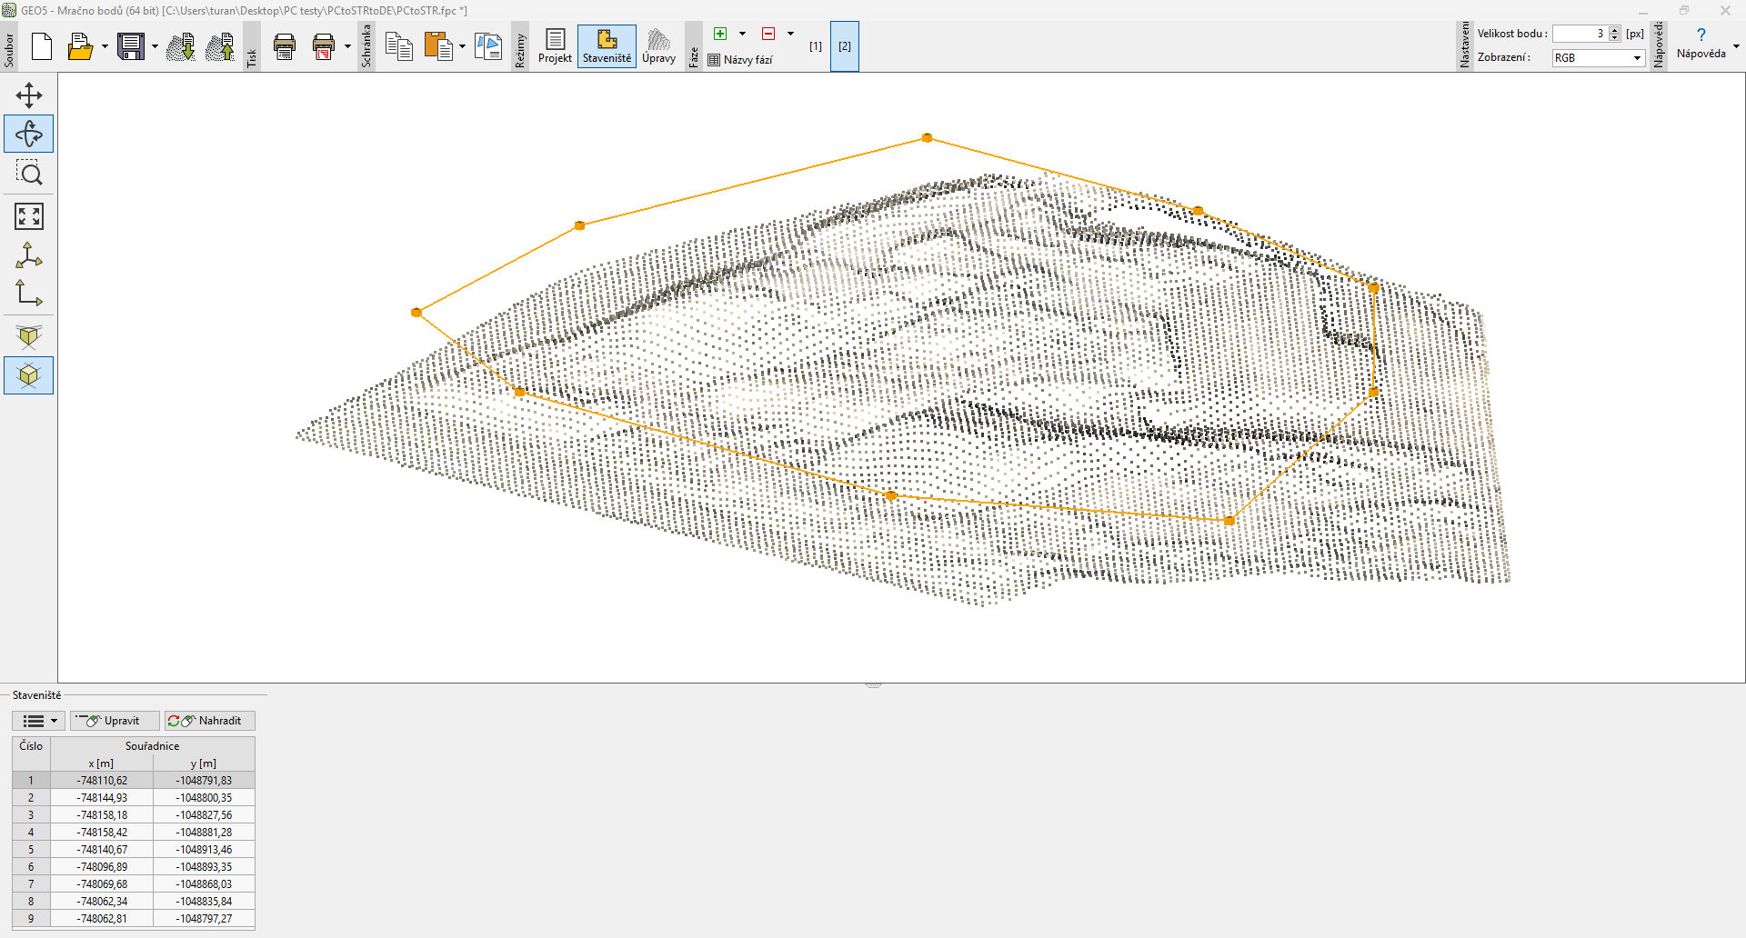Image resolution: width=1746 pixels, height=938 pixels.
Task: Click the add phase plus icon
Action: (720, 34)
